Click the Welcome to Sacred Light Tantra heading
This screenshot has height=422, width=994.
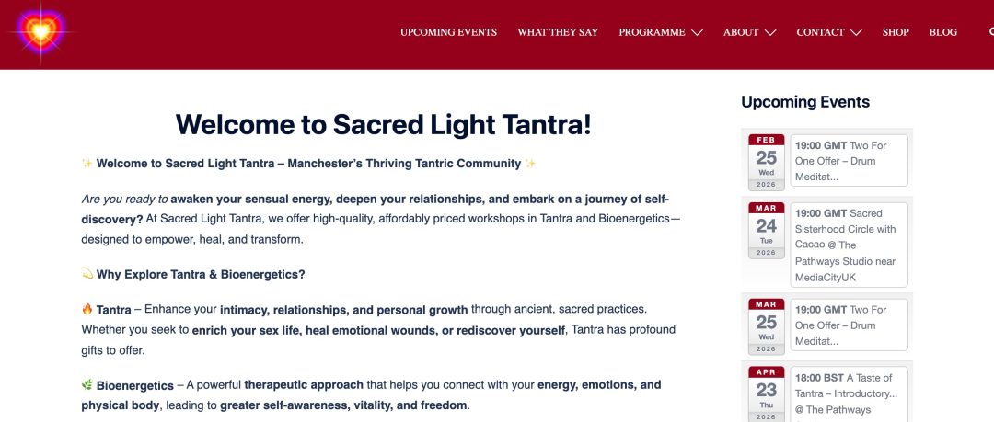[x=383, y=124]
